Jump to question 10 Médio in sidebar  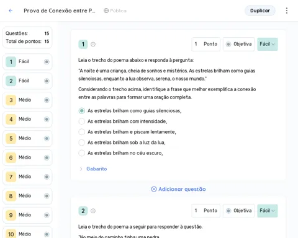[27, 233]
